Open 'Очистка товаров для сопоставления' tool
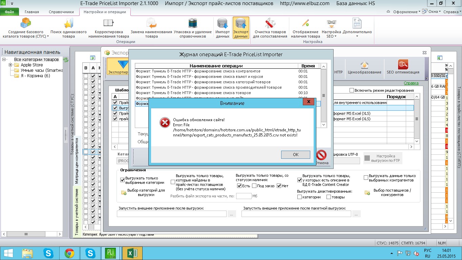462x260 pixels. pyautogui.click(x=270, y=23)
